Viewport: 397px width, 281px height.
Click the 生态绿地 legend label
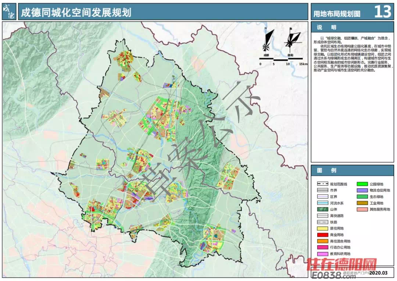click(x=376, y=197)
